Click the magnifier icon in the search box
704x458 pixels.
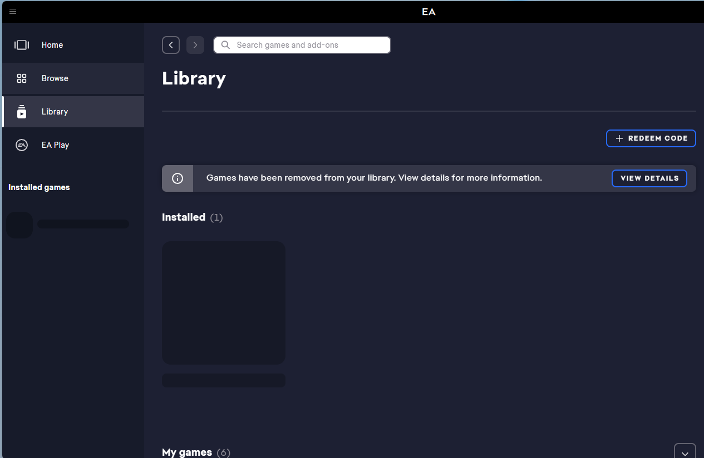tap(225, 45)
